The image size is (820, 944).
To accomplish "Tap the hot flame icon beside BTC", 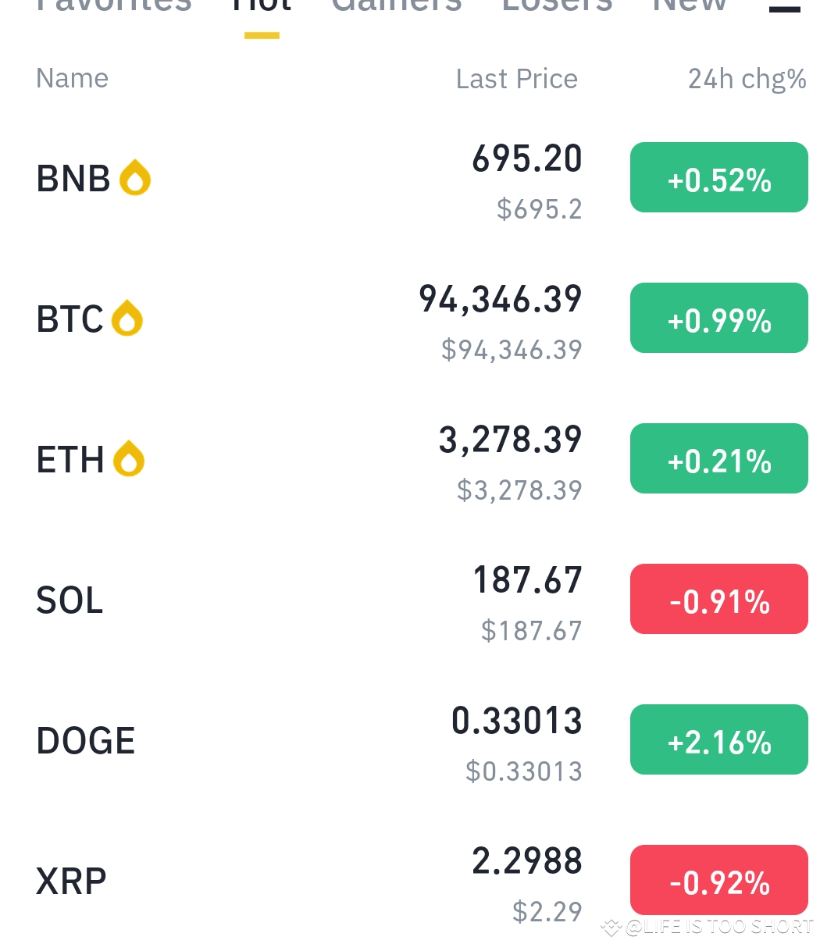I will point(127,319).
